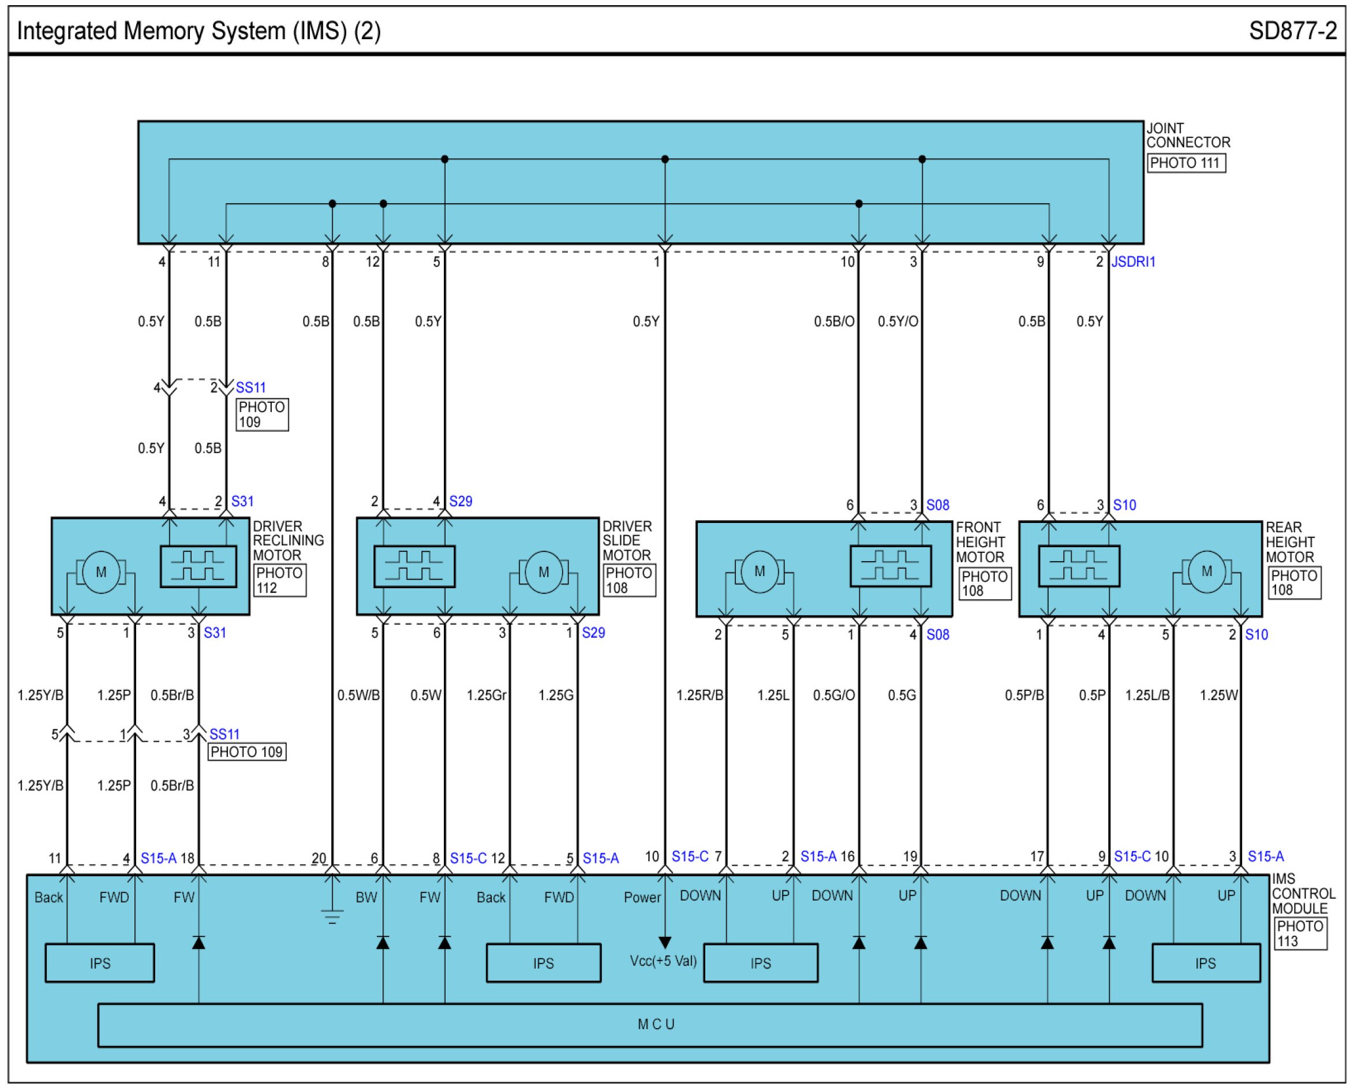
Task: Click the Driver Reclining Motor symbol
Action: pyautogui.click(x=100, y=573)
